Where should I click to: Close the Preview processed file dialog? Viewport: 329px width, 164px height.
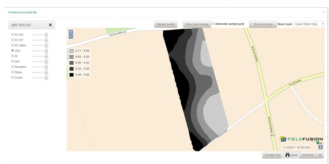[x=323, y=12]
